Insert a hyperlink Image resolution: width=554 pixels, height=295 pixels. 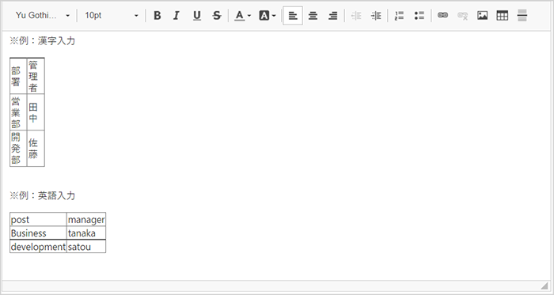tap(442, 16)
